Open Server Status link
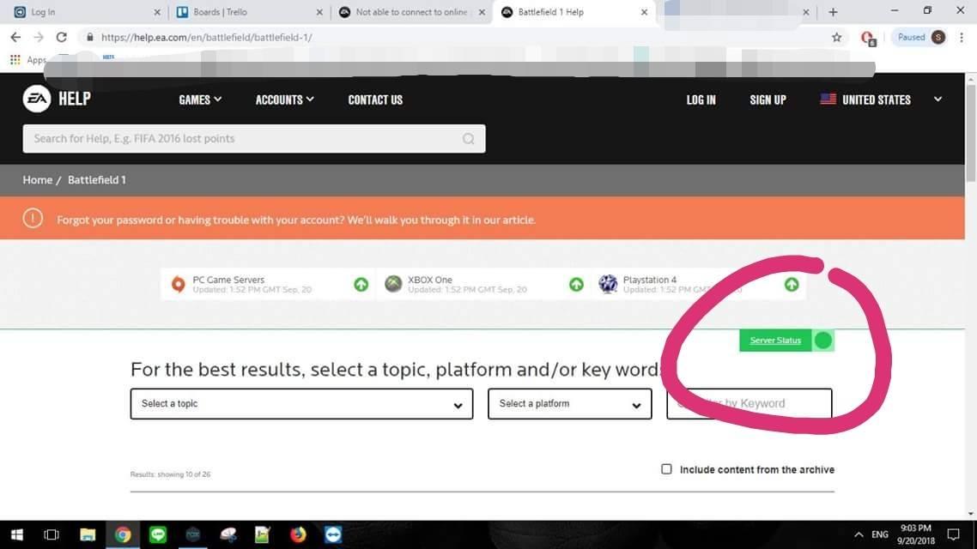 pos(775,341)
